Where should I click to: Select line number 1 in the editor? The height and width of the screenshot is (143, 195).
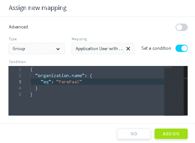pos(20,69)
